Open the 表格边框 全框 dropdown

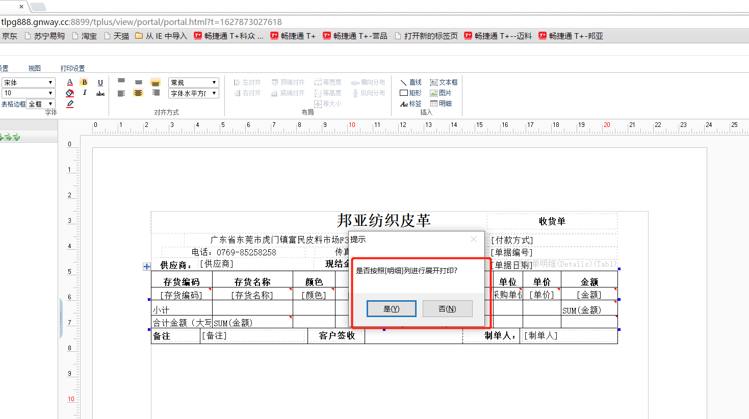41,104
